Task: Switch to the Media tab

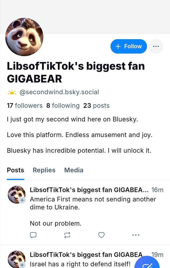Action: click(74, 170)
